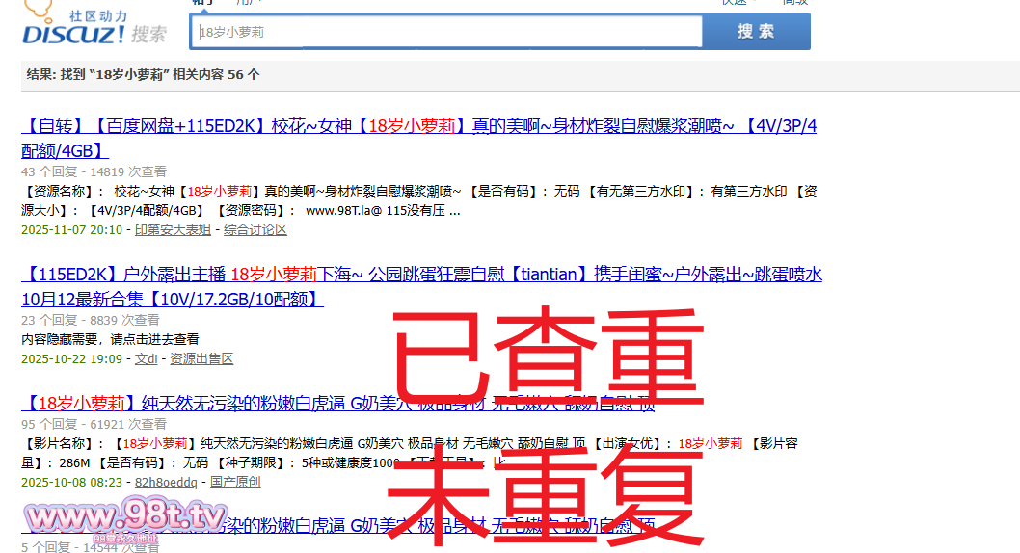View user 82h8oeddq's profile
Screen dimensions: 1020x553
point(166,483)
